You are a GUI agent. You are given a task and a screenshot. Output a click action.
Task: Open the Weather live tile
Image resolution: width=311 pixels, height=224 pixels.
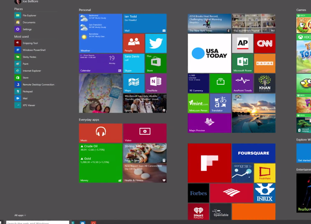click(100, 33)
